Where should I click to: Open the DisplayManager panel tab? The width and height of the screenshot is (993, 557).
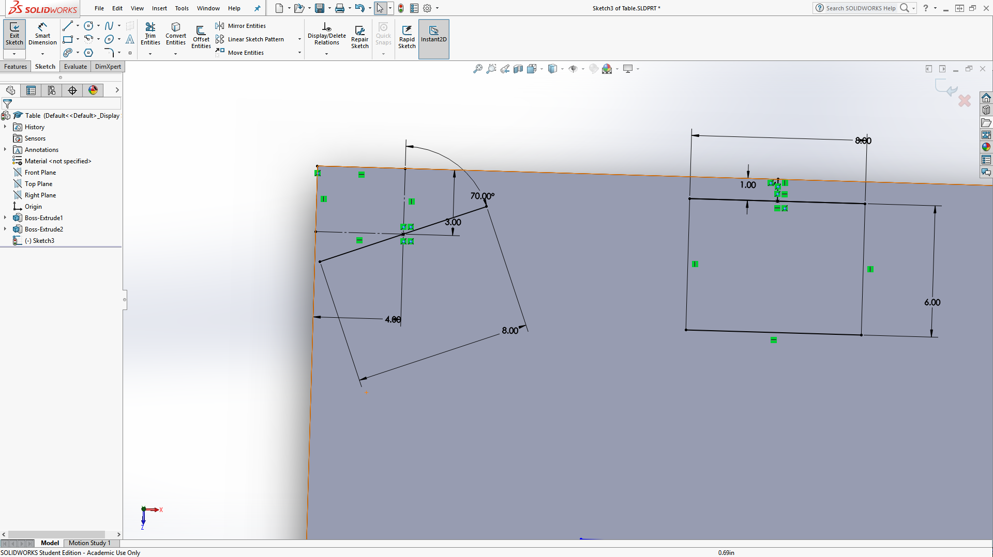tap(93, 90)
